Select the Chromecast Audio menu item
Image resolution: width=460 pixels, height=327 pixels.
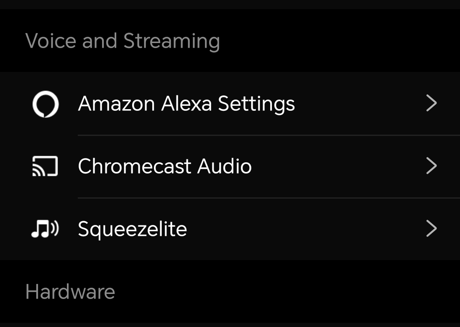click(x=164, y=166)
